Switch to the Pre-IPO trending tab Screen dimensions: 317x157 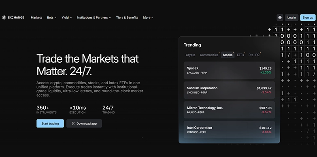click(254, 55)
